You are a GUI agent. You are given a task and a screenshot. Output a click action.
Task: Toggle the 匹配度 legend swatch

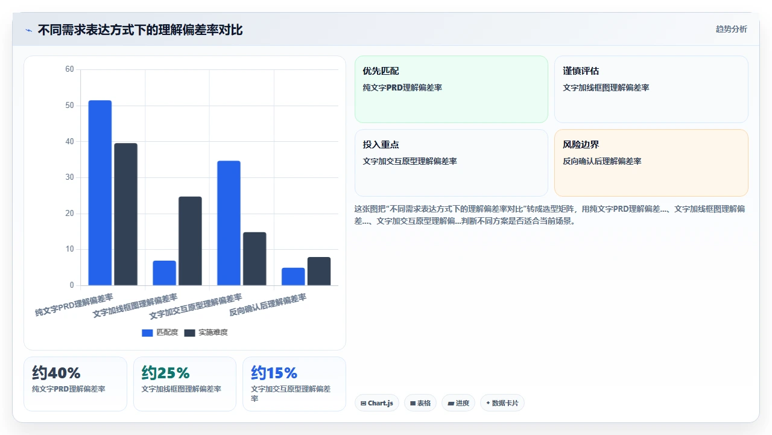click(148, 332)
